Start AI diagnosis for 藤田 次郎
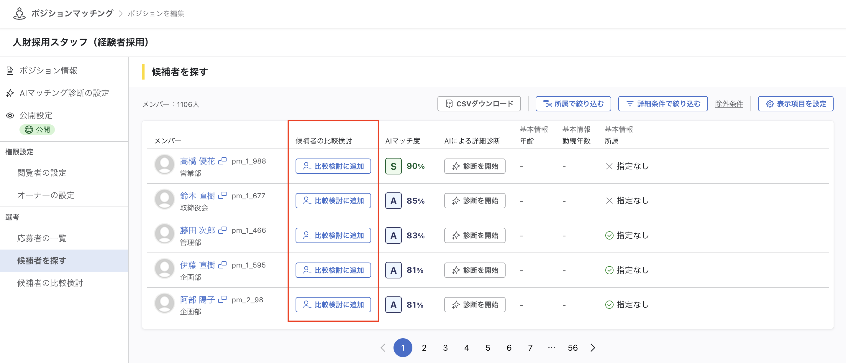This screenshot has height=363, width=846. pyautogui.click(x=475, y=235)
